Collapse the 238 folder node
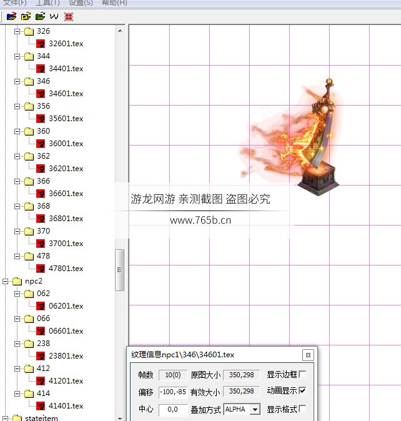Image resolution: width=401 pixels, height=421 pixels. click(x=17, y=344)
